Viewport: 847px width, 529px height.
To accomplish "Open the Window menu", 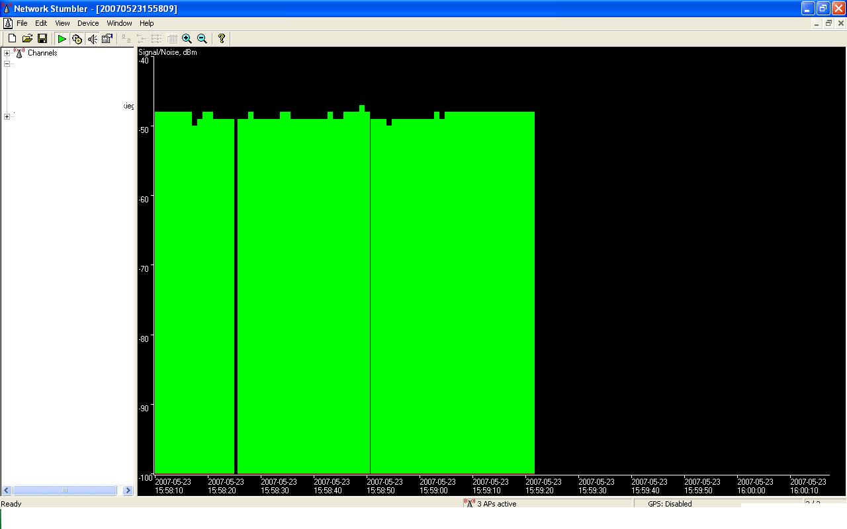I will pyautogui.click(x=120, y=23).
